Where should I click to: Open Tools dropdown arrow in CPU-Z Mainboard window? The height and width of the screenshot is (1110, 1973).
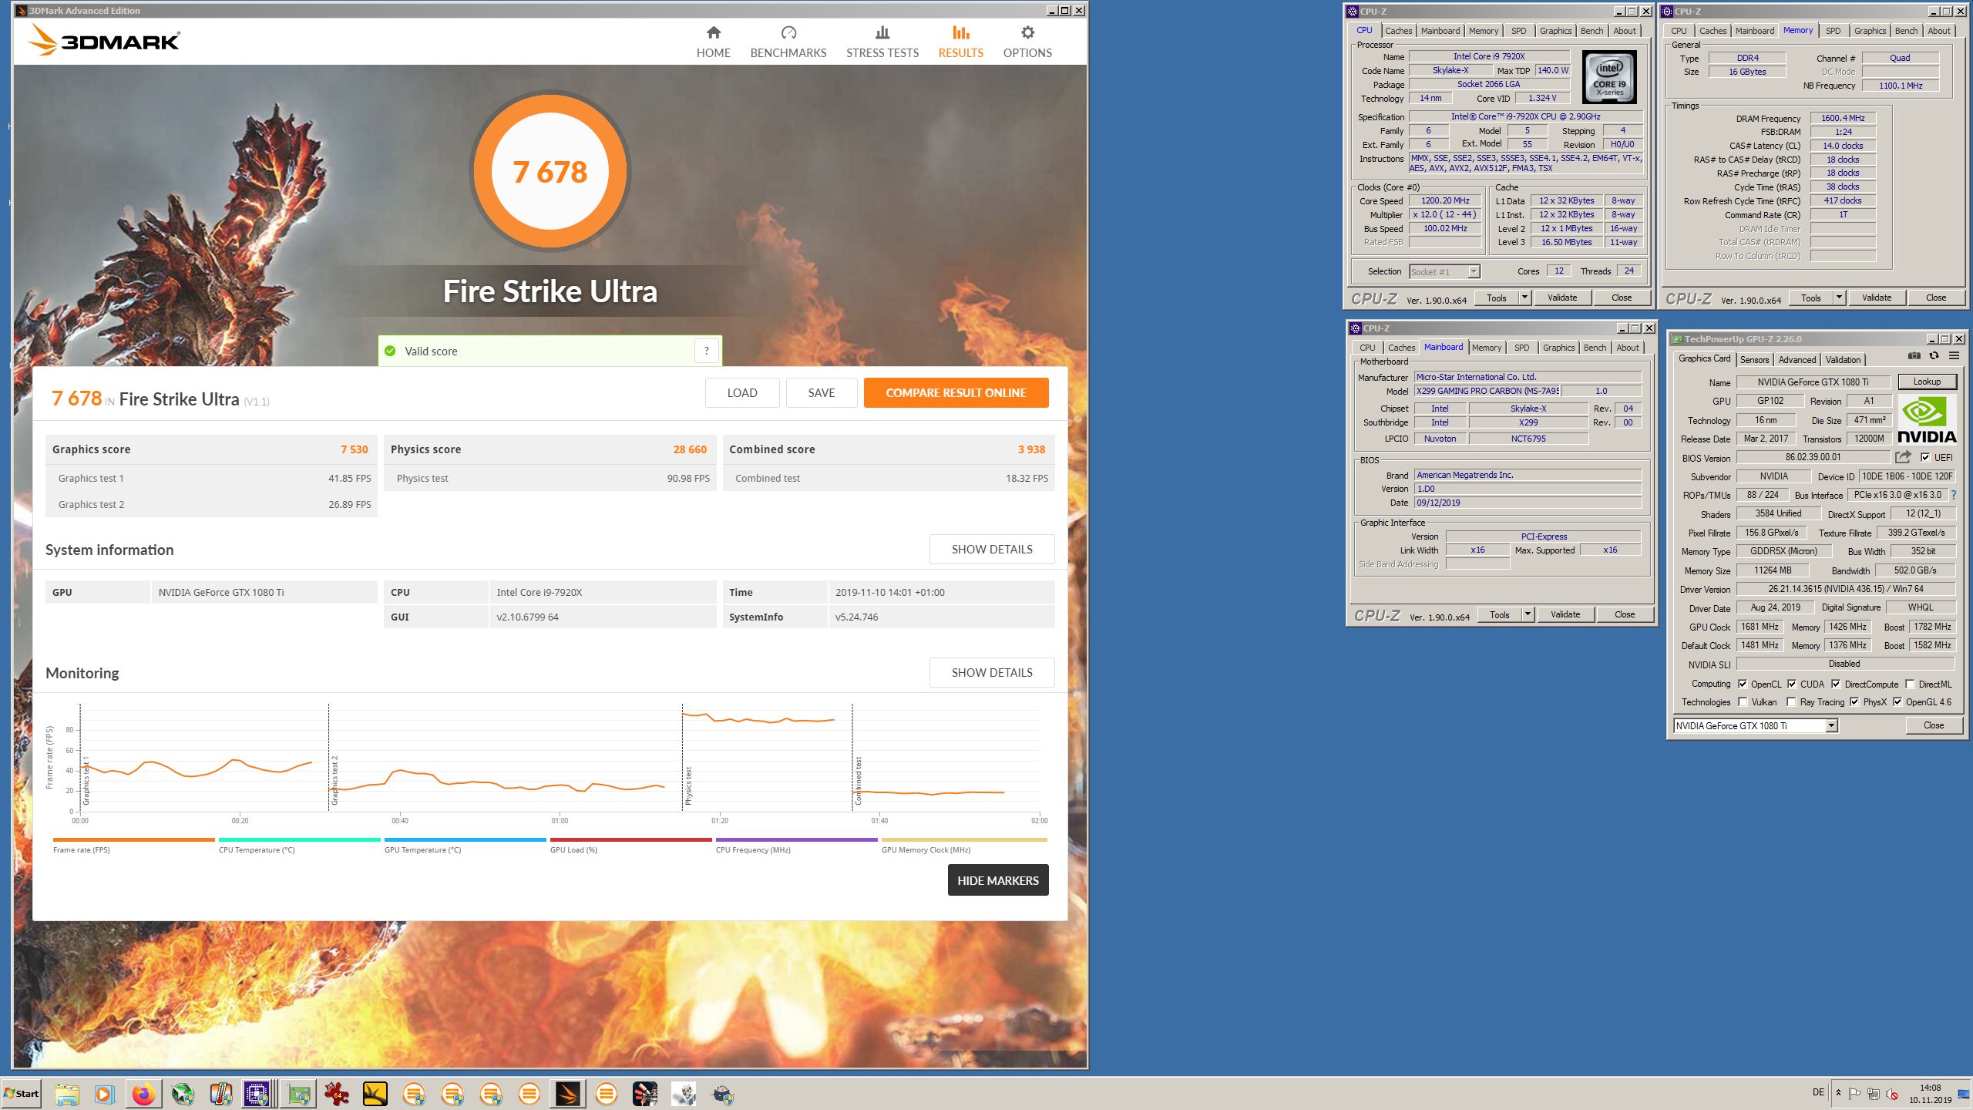coord(1527,614)
